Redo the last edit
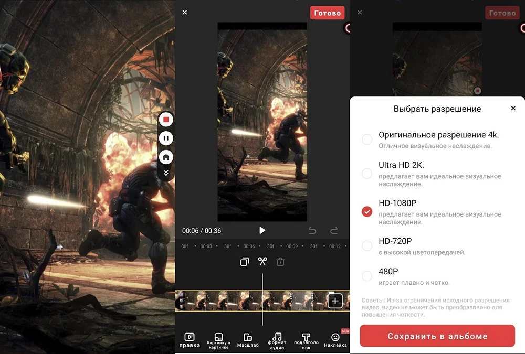This screenshot has height=354, width=525. (x=334, y=230)
